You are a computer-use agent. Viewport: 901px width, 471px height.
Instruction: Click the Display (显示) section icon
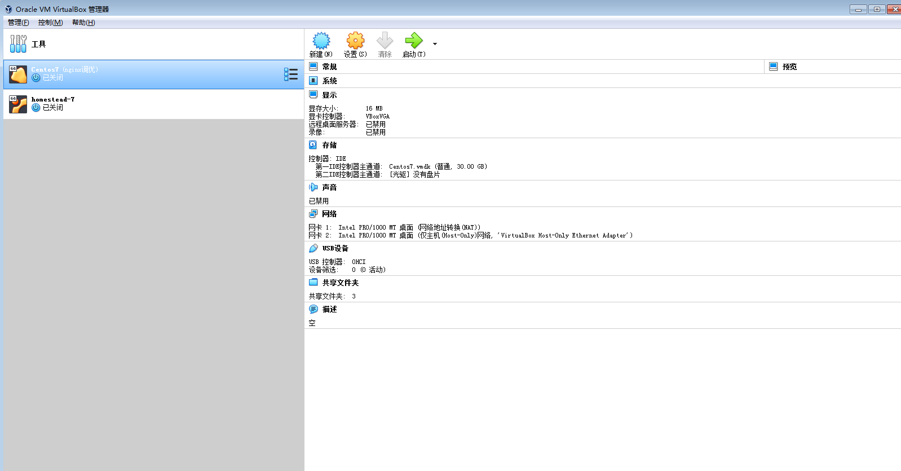point(313,95)
